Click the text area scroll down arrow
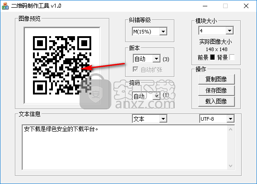Screen dimensions: 257x184 click(231, 166)
